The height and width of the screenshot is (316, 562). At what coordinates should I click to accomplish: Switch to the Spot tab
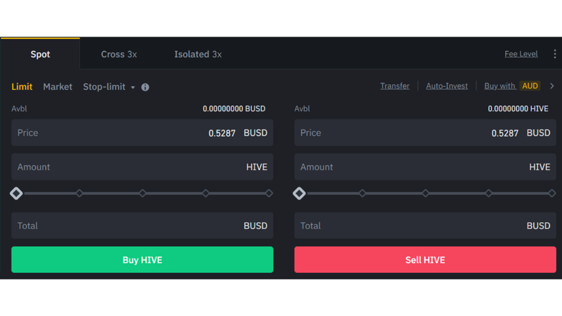40,54
